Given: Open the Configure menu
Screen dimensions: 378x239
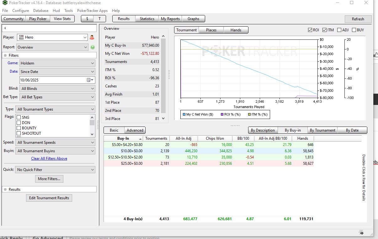Looking at the screenshot, I should coord(21,11).
